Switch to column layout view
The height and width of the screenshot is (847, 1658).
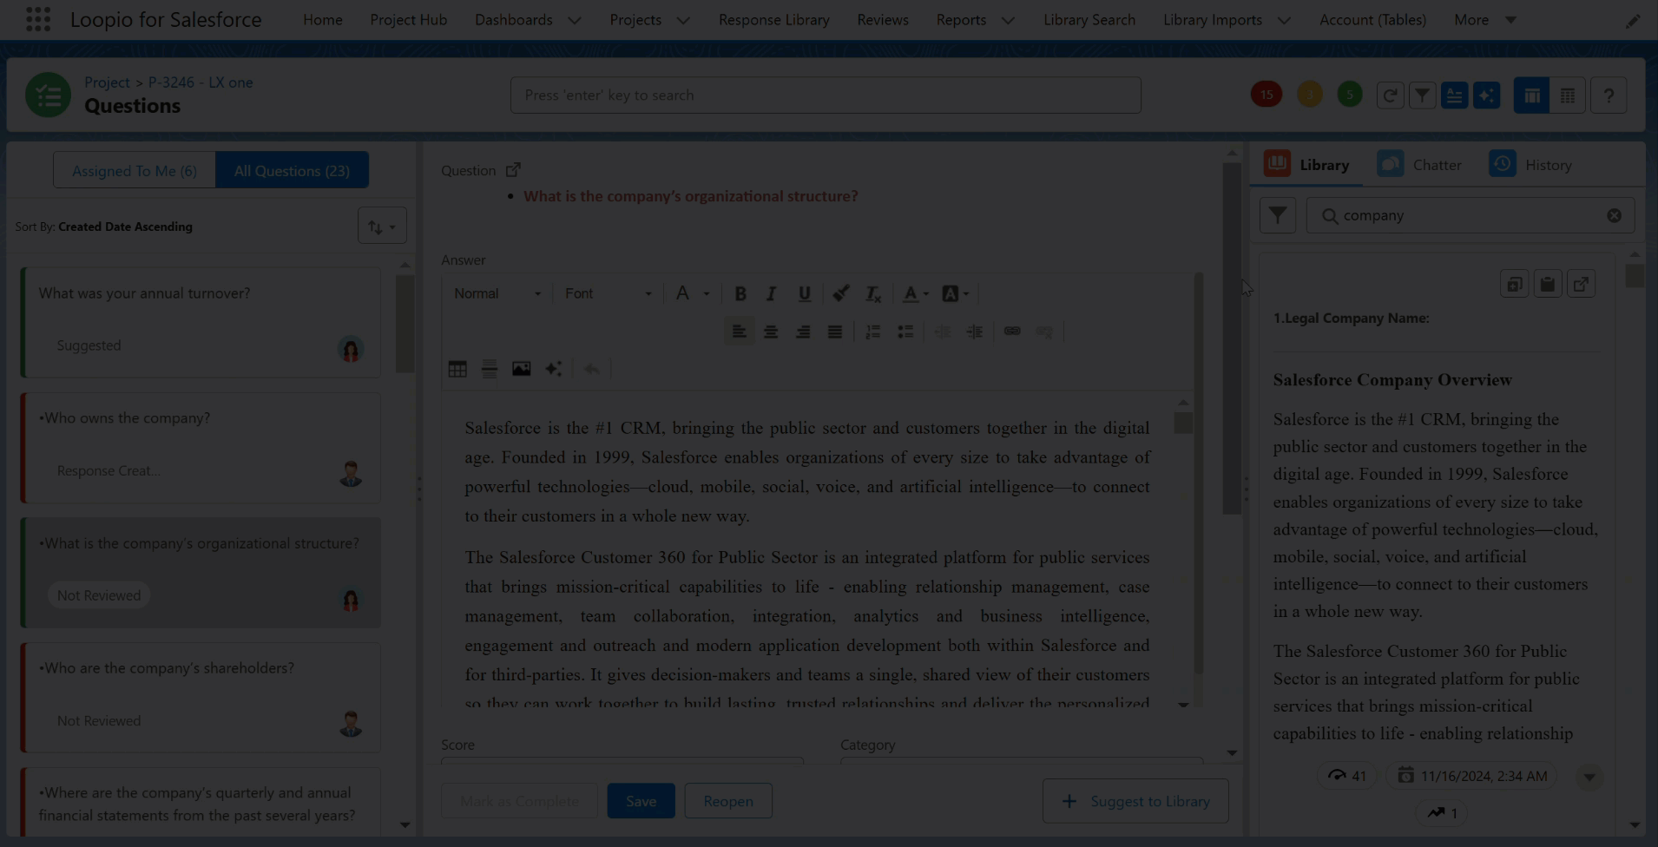pos(1531,95)
